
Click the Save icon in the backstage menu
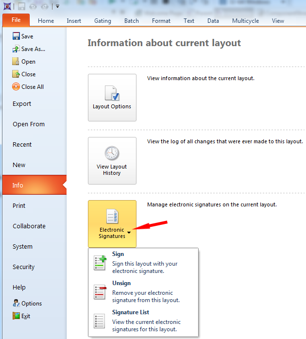pos(16,36)
